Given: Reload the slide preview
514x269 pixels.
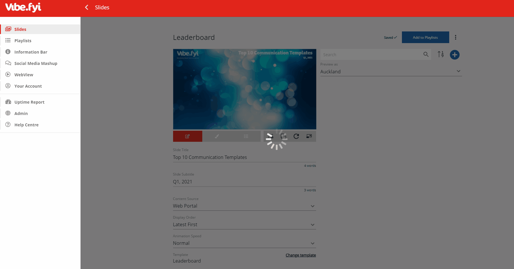Looking at the screenshot, I should pyautogui.click(x=296, y=136).
